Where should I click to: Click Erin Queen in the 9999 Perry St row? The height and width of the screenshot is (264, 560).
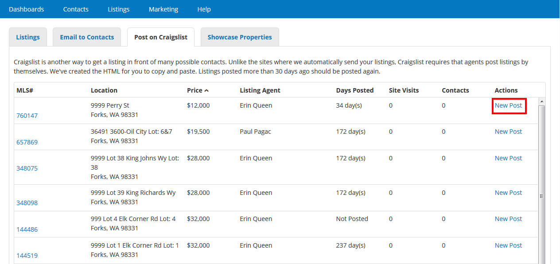coord(256,105)
